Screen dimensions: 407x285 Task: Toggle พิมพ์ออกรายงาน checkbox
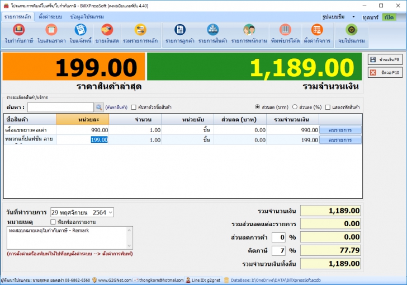click(53, 222)
